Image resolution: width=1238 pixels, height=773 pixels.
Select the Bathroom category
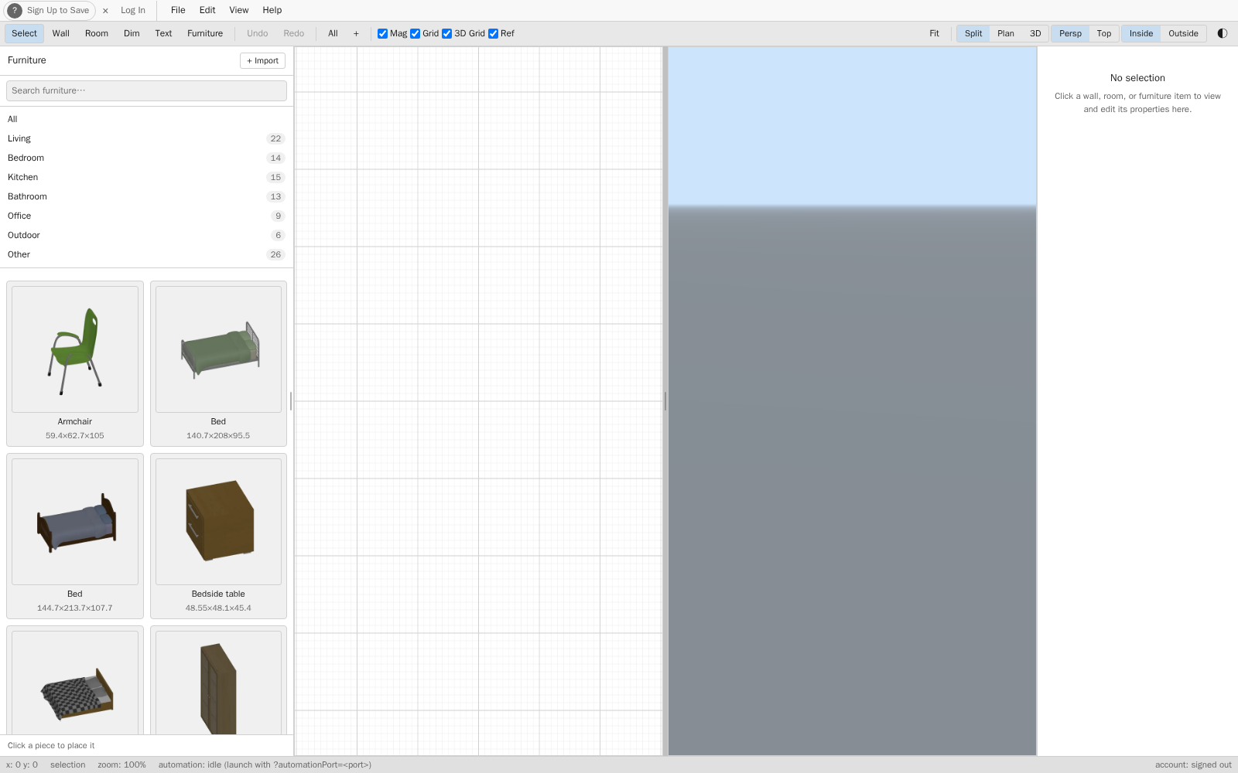click(146, 196)
